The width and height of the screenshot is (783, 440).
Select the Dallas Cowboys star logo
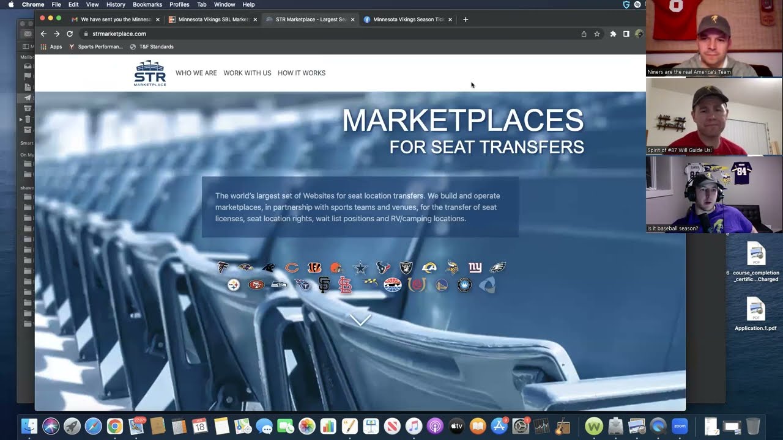tap(360, 268)
